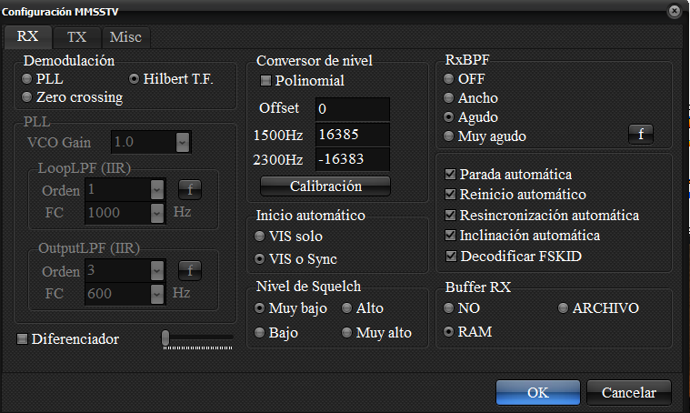Open LoopLPF Orden dropdown
This screenshot has height=413, width=690.
(x=157, y=190)
